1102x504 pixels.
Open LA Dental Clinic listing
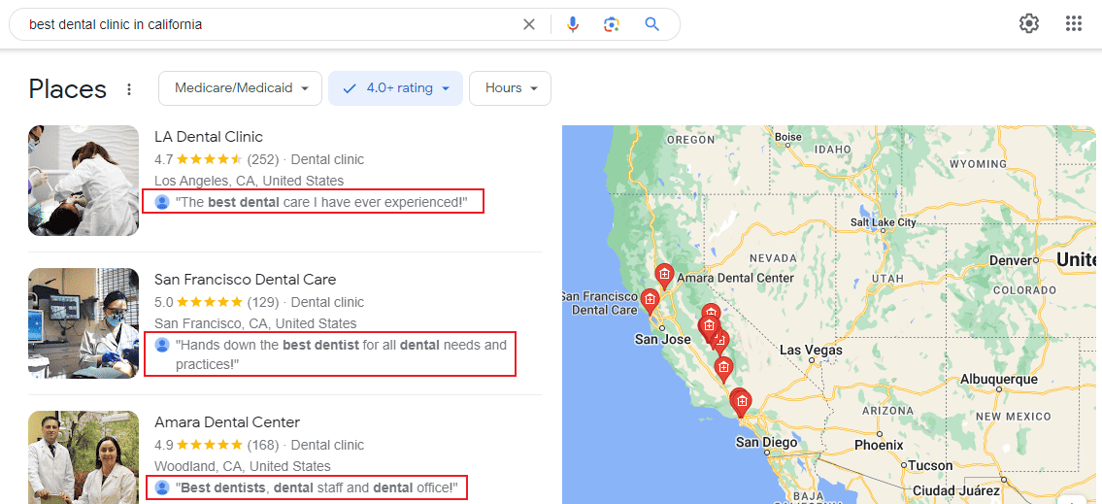click(x=209, y=137)
